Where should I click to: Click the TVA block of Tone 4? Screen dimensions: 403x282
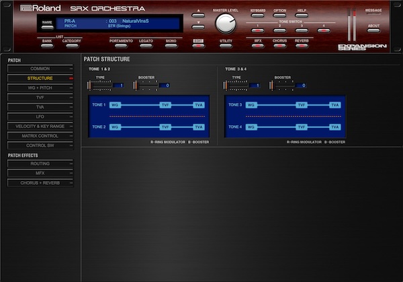pyautogui.click(x=335, y=127)
